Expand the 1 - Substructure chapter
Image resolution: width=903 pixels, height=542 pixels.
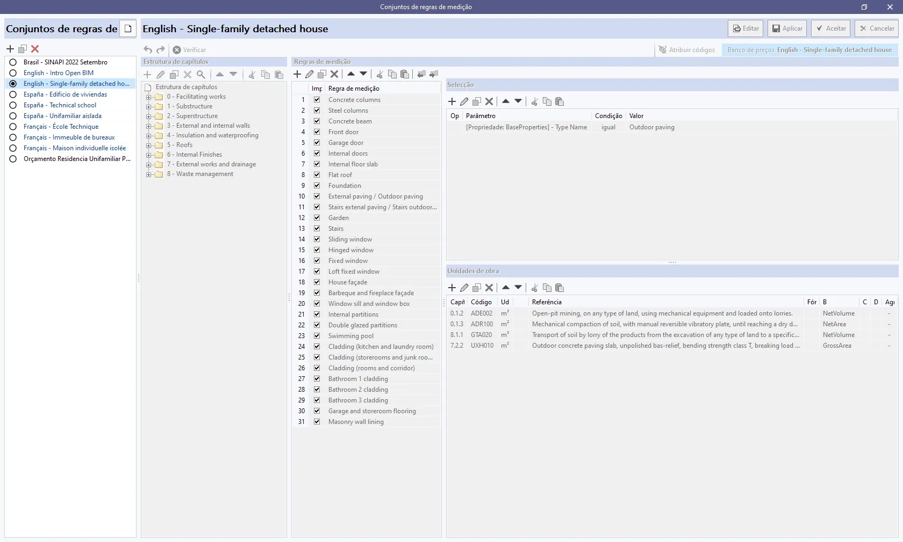[x=148, y=107]
